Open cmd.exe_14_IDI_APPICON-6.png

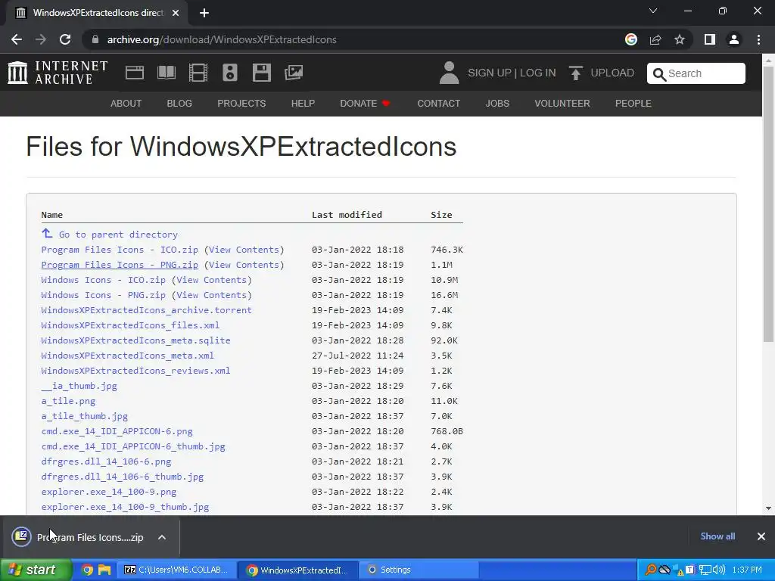coord(117,431)
